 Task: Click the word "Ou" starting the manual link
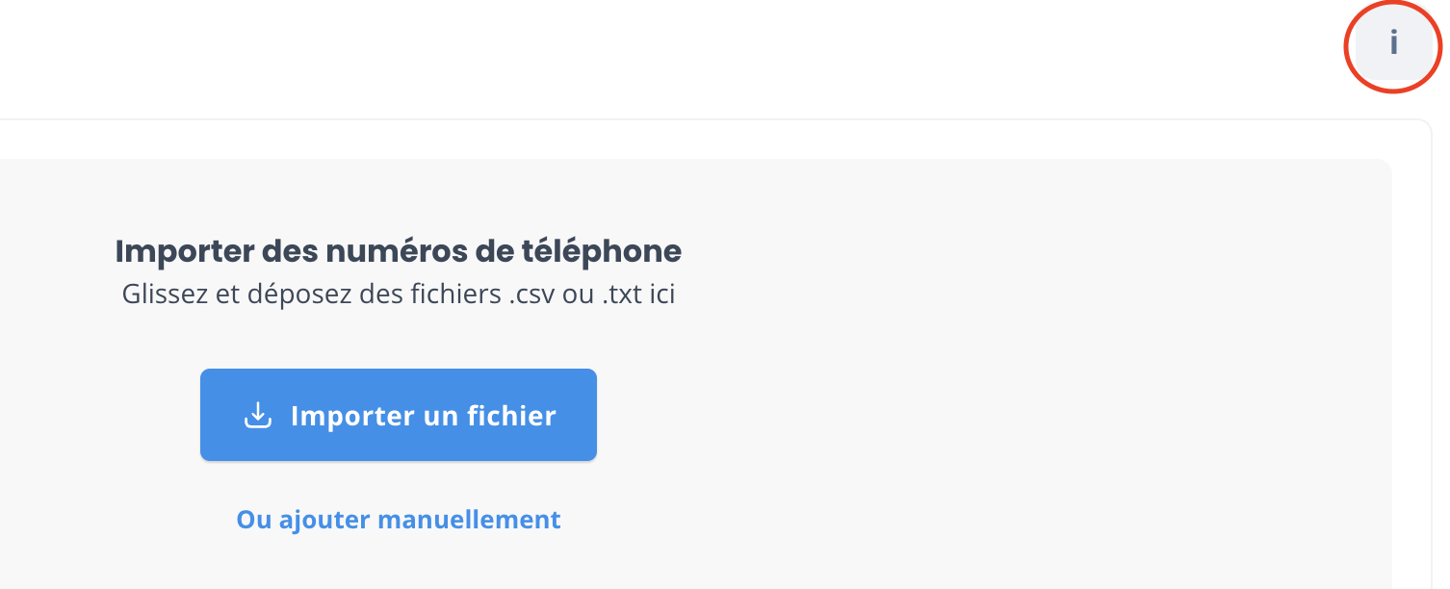(x=255, y=520)
